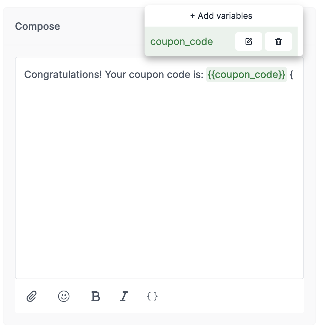
Task: Toggle bold formatting with the B icon
Action: [95, 296]
